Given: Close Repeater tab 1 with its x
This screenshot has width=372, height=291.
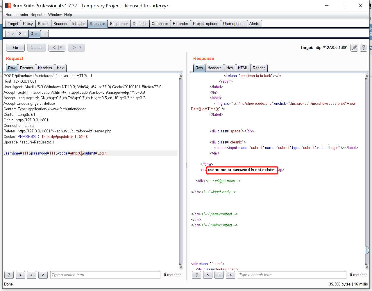Looking at the screenshot, I should [x=13, y=34].
